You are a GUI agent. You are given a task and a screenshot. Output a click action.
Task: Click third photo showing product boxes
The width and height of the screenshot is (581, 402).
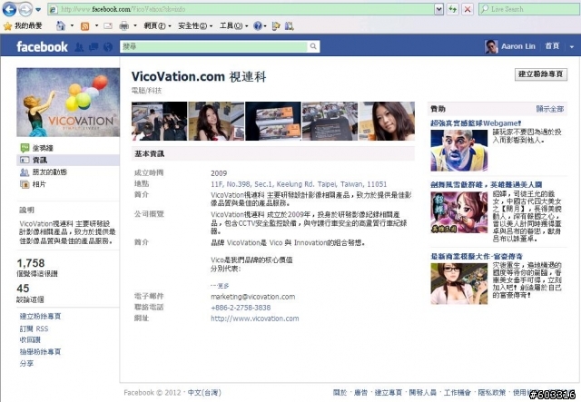273,122
